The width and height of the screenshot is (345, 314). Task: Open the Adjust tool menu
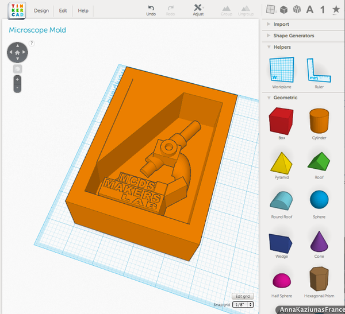[x=198, y=10]
